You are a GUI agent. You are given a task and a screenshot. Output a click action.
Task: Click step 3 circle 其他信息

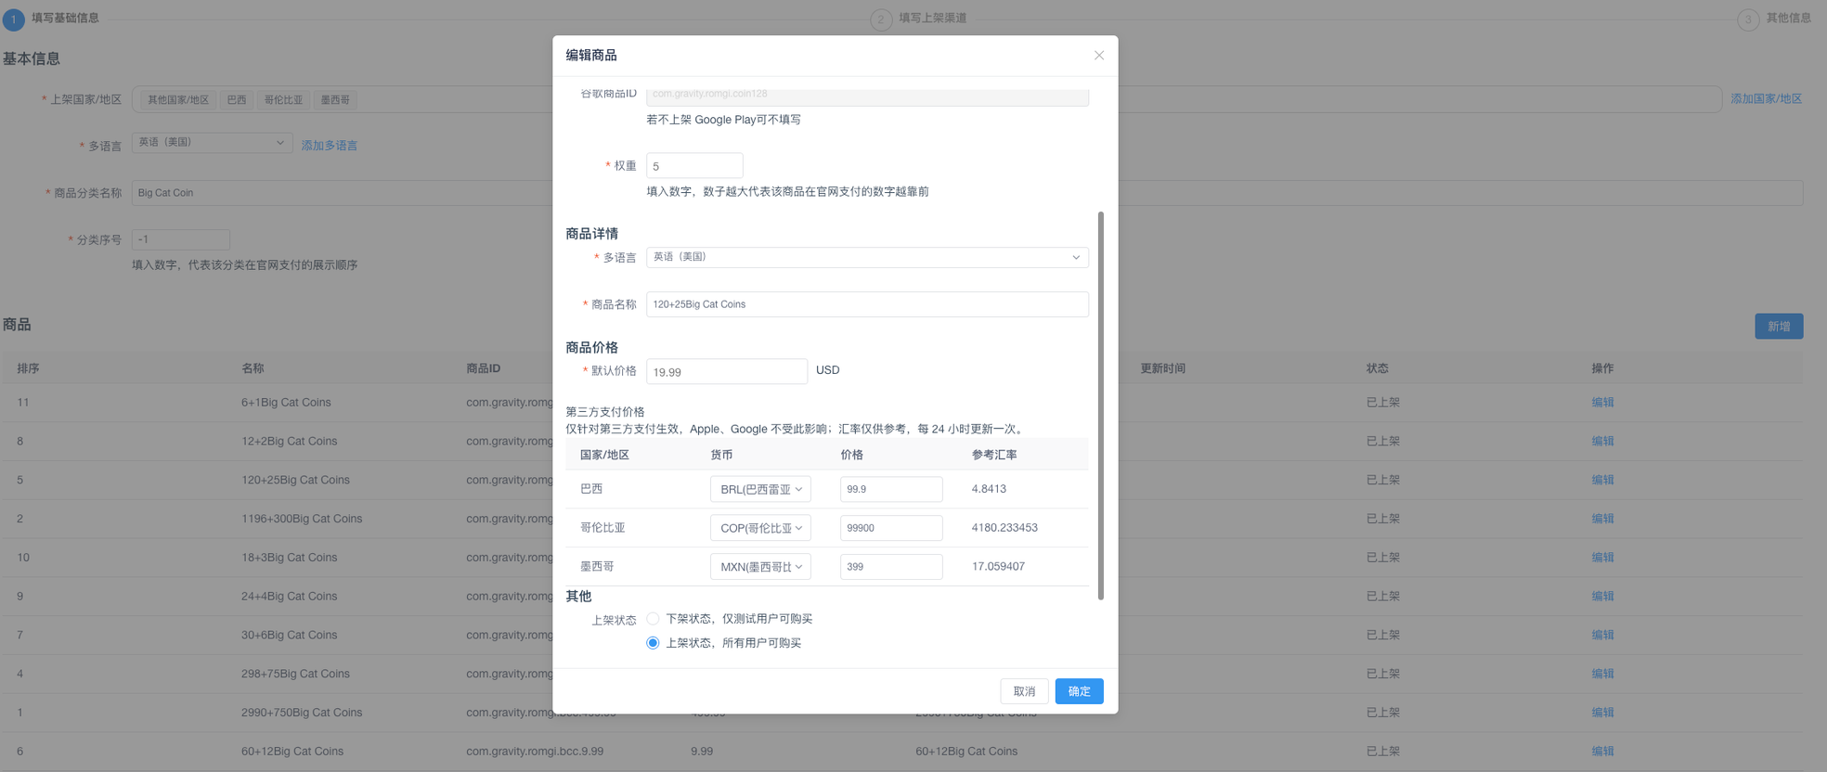pos(1748,19)
